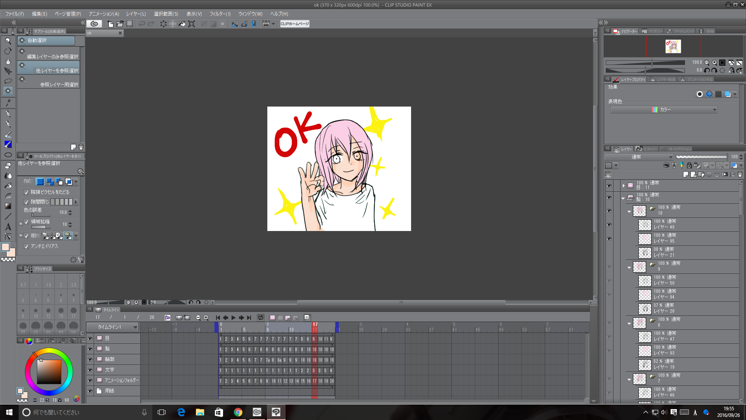
Task: Select the Eraser tool
Action: pos(8,166)
